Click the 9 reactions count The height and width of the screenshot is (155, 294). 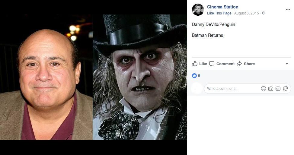[x=199, y=76]
